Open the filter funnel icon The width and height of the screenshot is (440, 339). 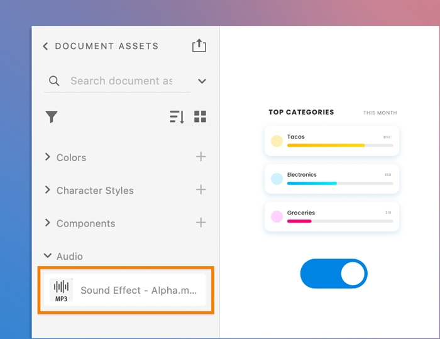point(52,117)
